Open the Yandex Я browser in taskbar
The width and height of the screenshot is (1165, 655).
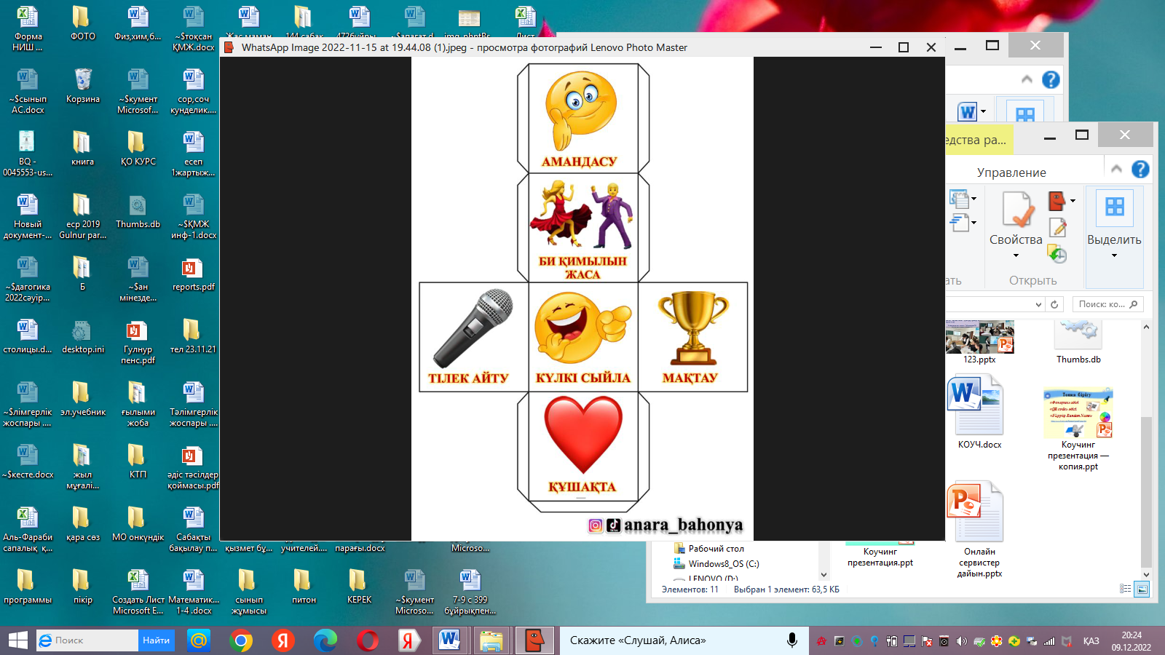(x=283, y=640)
